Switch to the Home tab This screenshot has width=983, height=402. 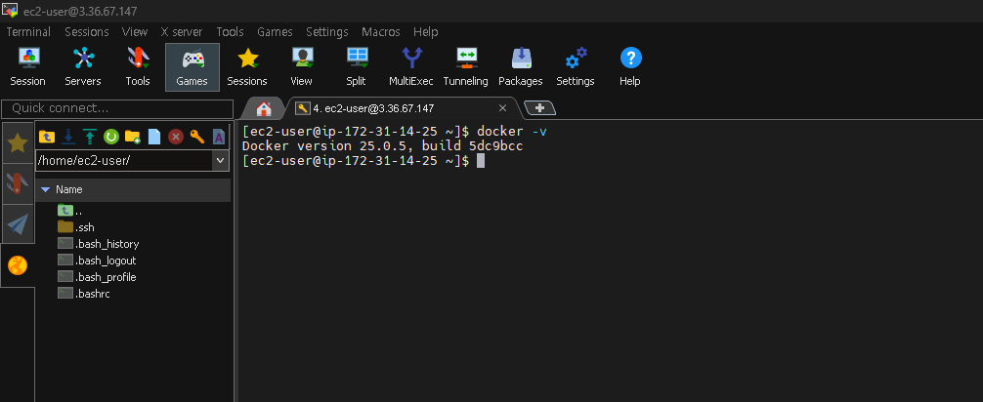263,108
